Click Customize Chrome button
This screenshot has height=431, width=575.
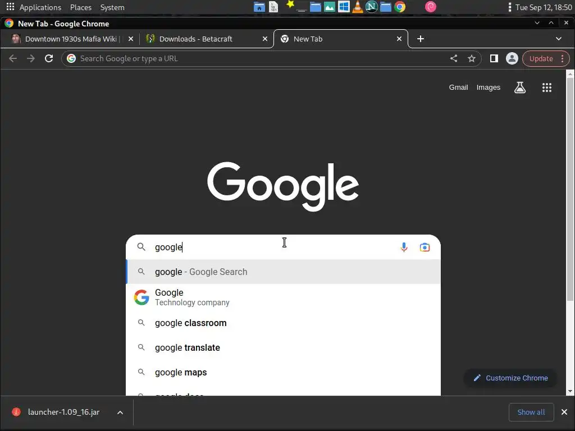pos(510,378)
